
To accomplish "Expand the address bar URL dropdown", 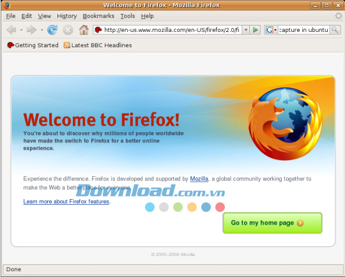I will tap(246, 29).
